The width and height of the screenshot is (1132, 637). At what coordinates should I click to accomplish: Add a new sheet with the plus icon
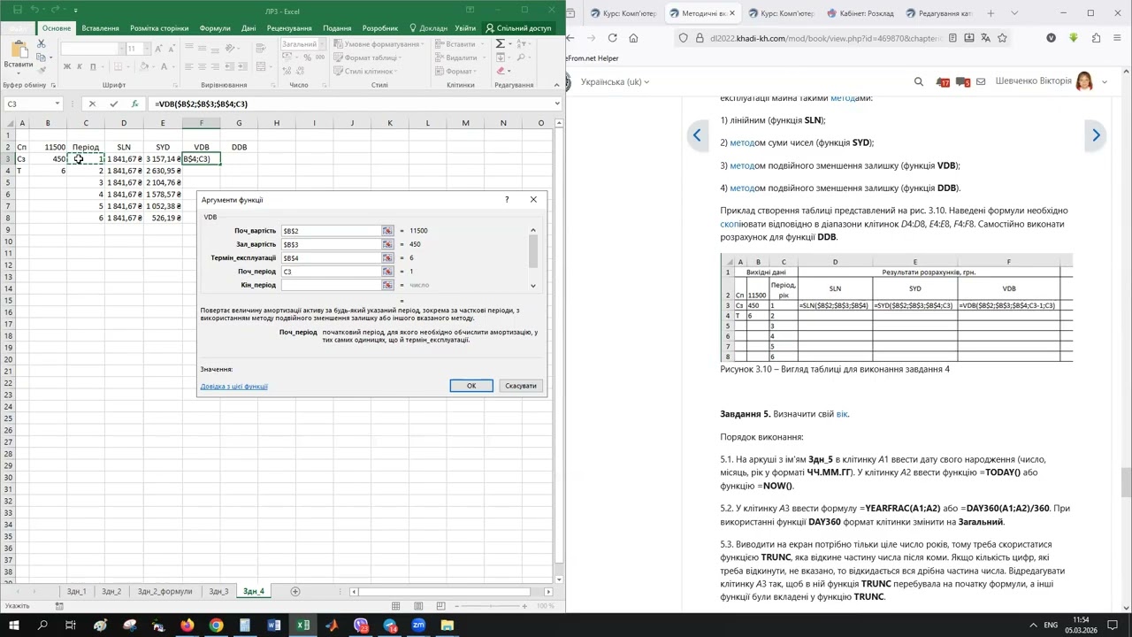tap(295, 591)
